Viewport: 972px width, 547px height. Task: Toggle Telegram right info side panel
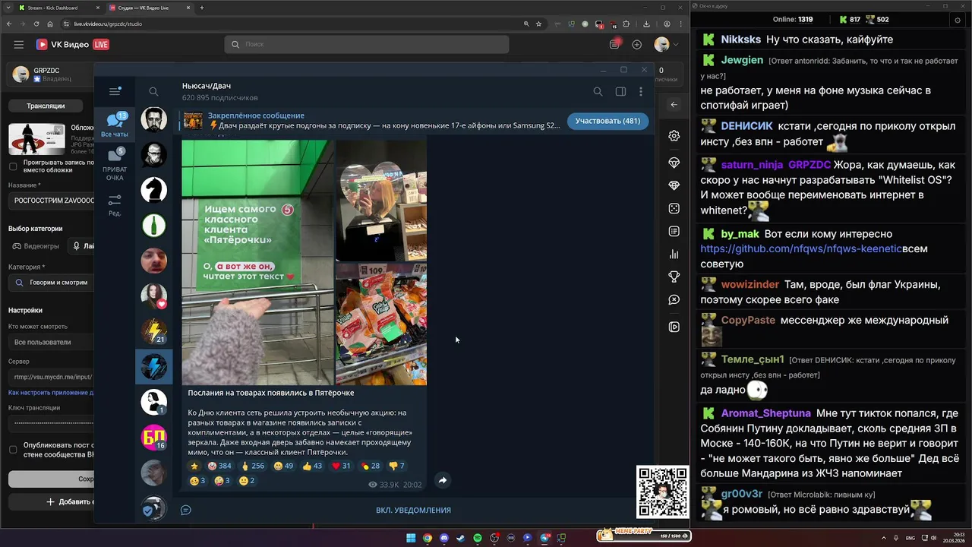coord(620,91)
